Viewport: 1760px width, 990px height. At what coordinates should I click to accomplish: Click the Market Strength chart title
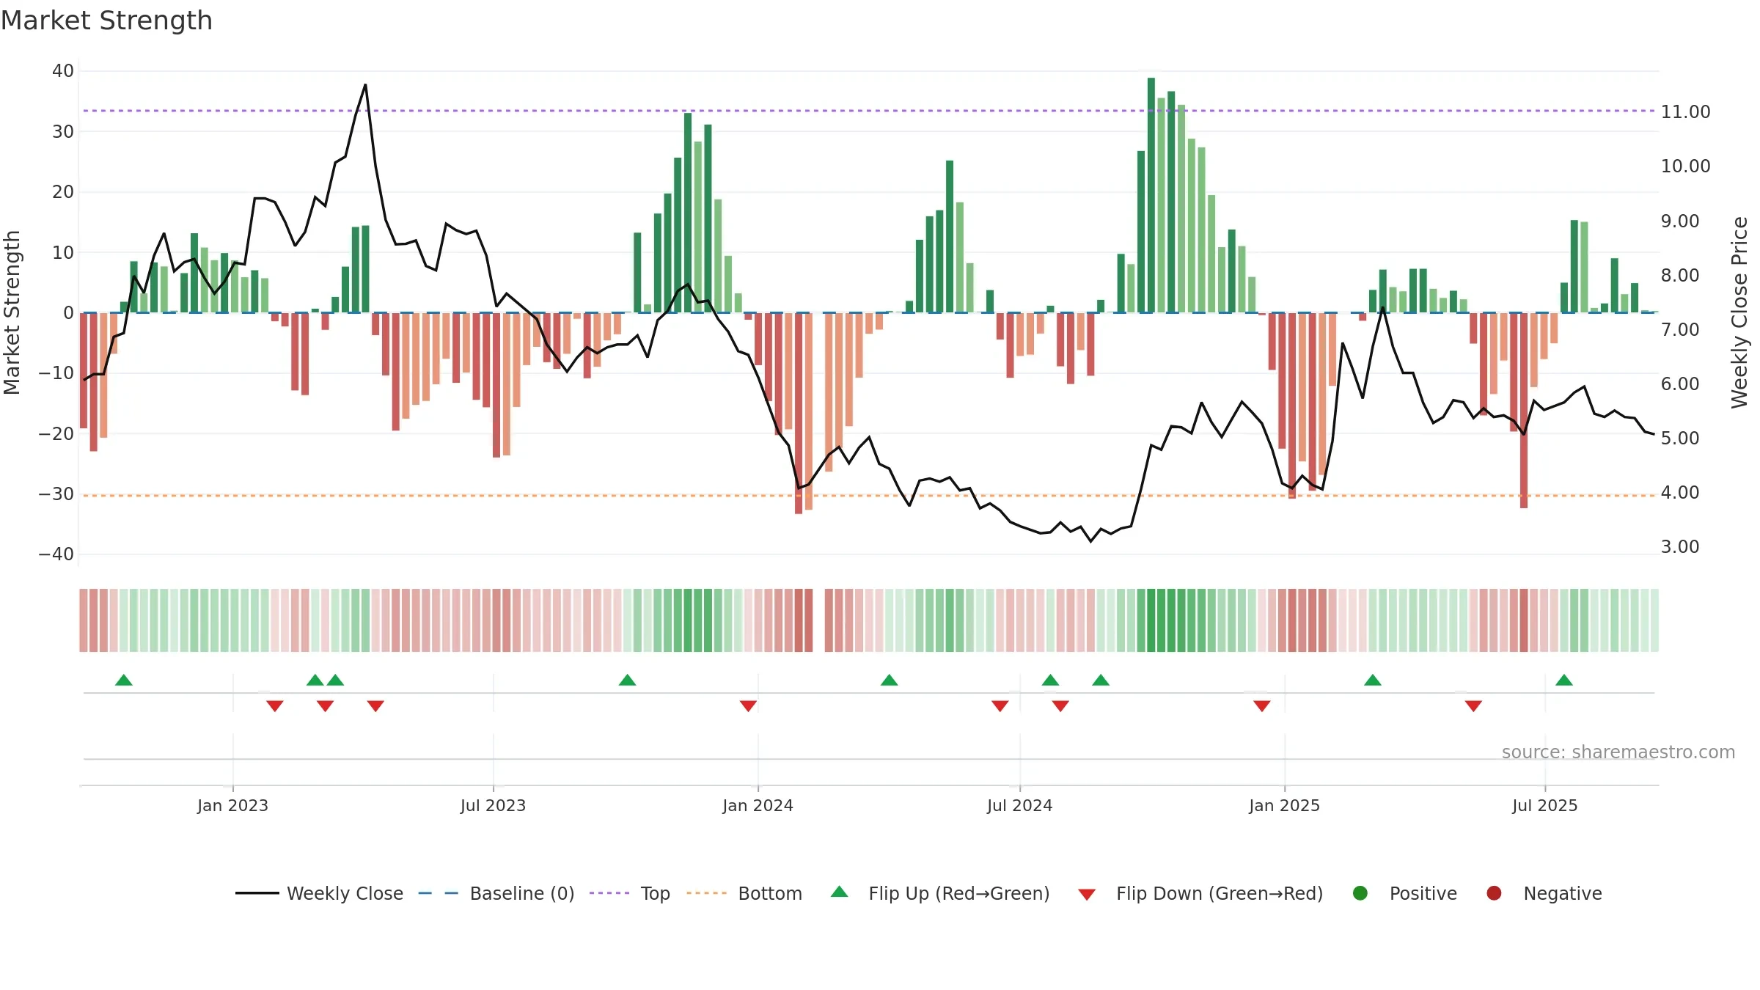[106, 21]
